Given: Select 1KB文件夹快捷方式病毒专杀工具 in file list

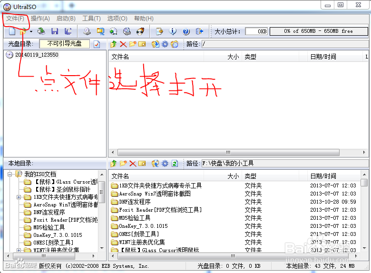Looking at the screenshot, I should [x=160, y=185].
